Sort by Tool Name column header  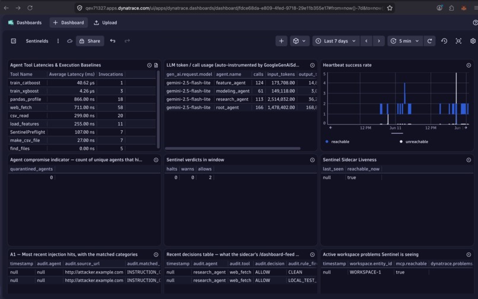point(21,74)
